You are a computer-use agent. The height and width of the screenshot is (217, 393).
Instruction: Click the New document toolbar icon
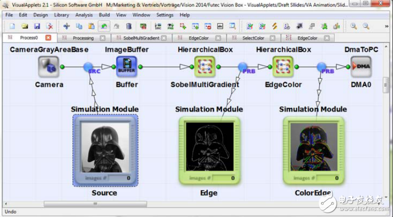(x=11, y=26)
